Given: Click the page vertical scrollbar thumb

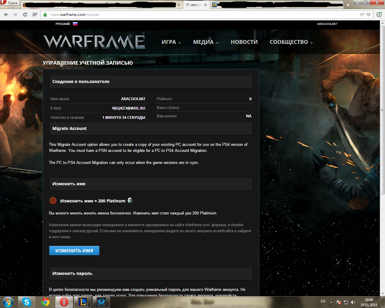Looking at the screenshot, I should 383,110.
